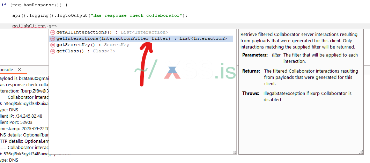Image resolution: width=370 pixels, height=163 pixels.
Task: Click the Parameters heading in documentation
Action: click(255, 55)
